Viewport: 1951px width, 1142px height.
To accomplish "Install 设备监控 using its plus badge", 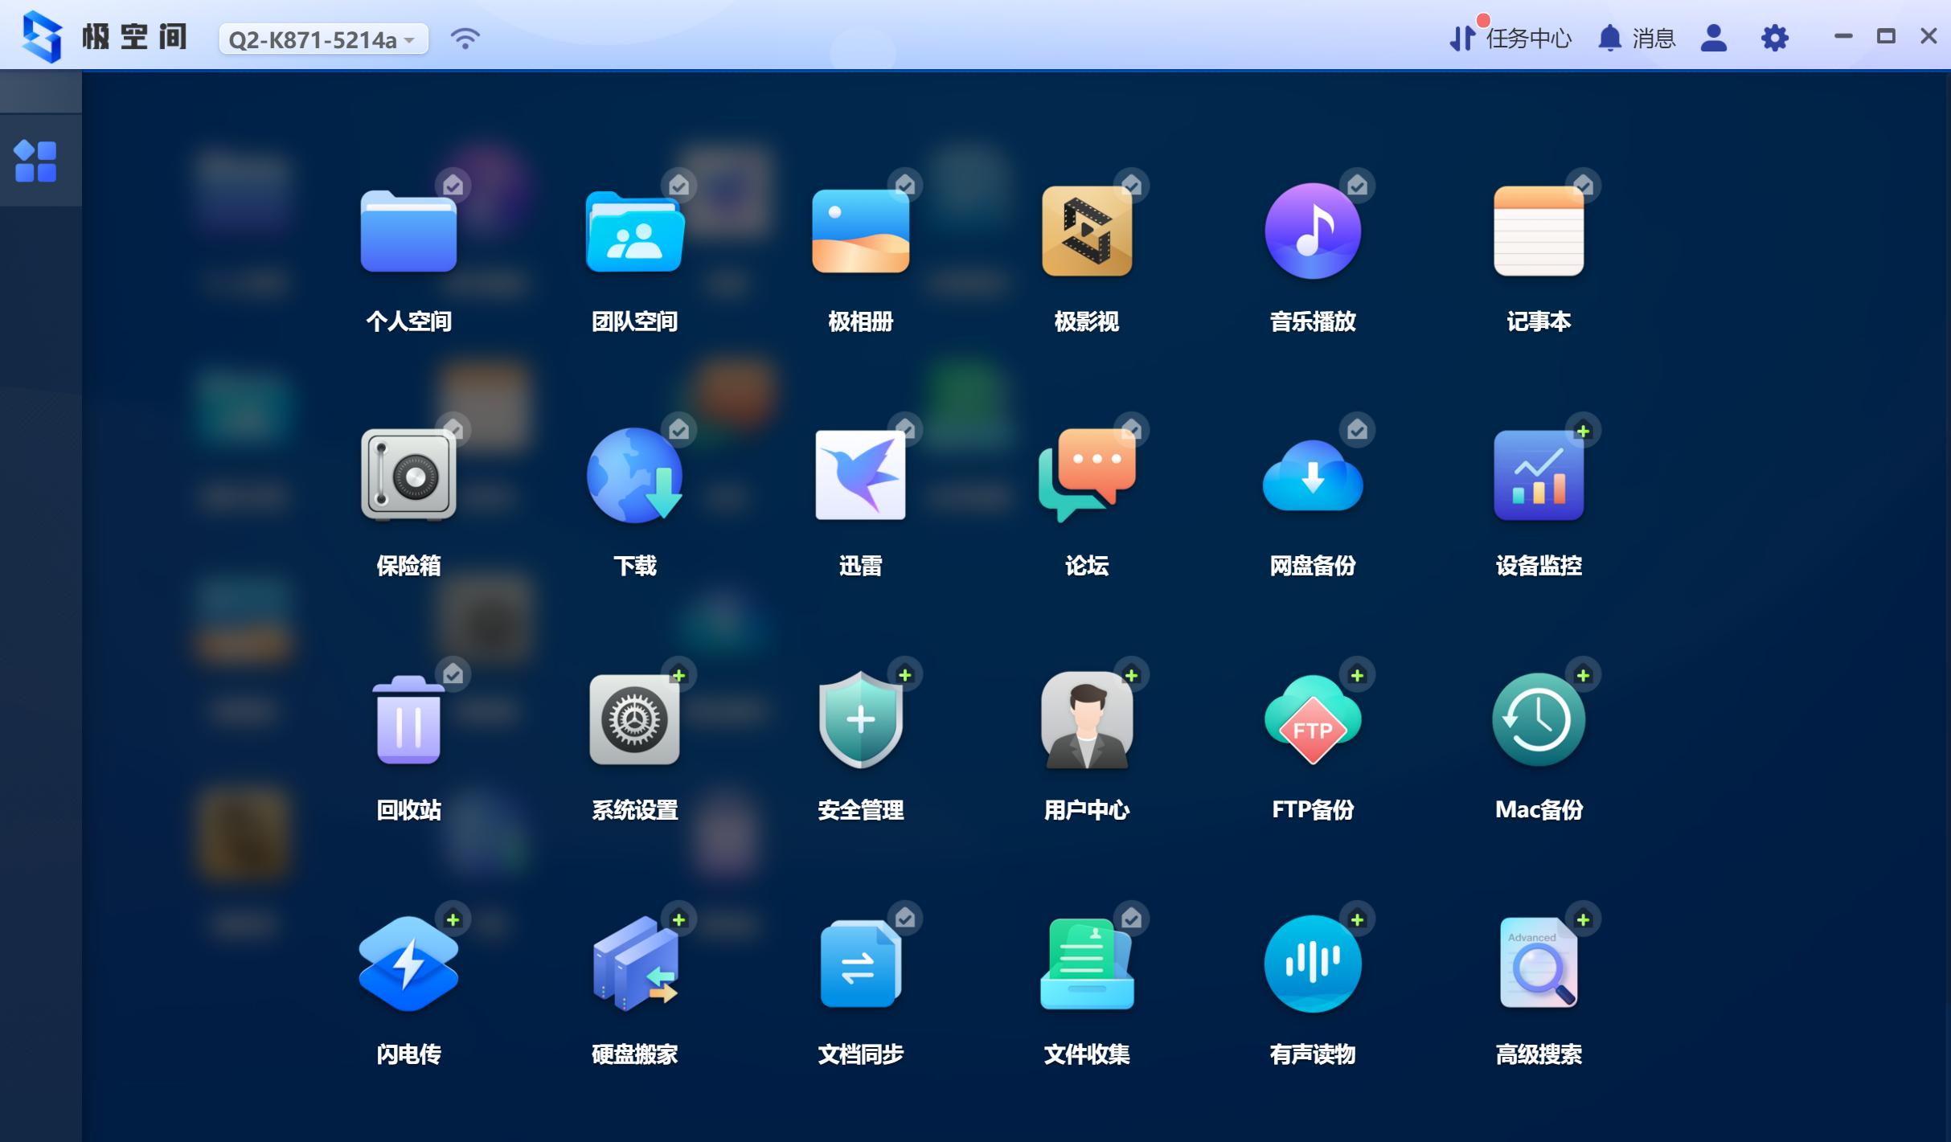I will coord(1583,430).
